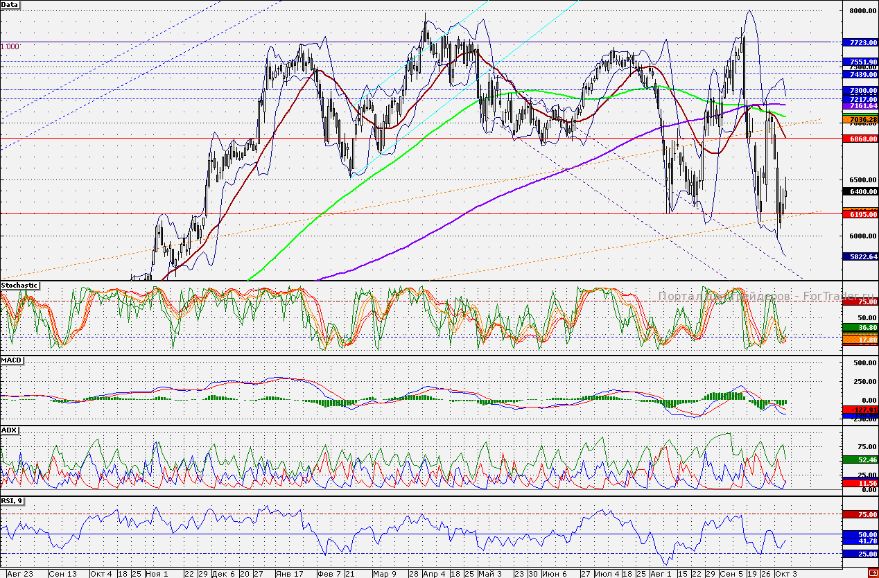The image size is (879, 578).
Task: Click the red 127.91 MACD value tag
Action: [860, 410]
